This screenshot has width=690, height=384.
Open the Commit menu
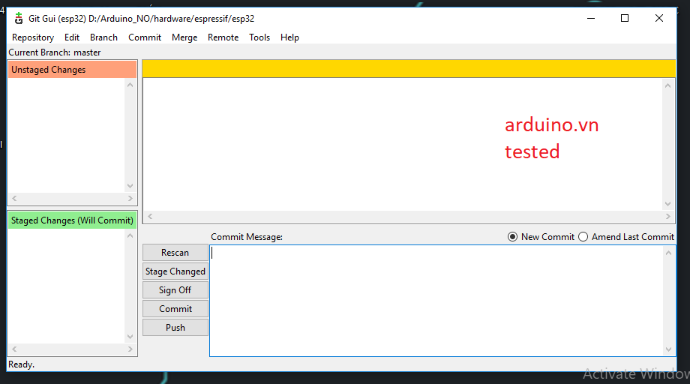click(145, 37)
